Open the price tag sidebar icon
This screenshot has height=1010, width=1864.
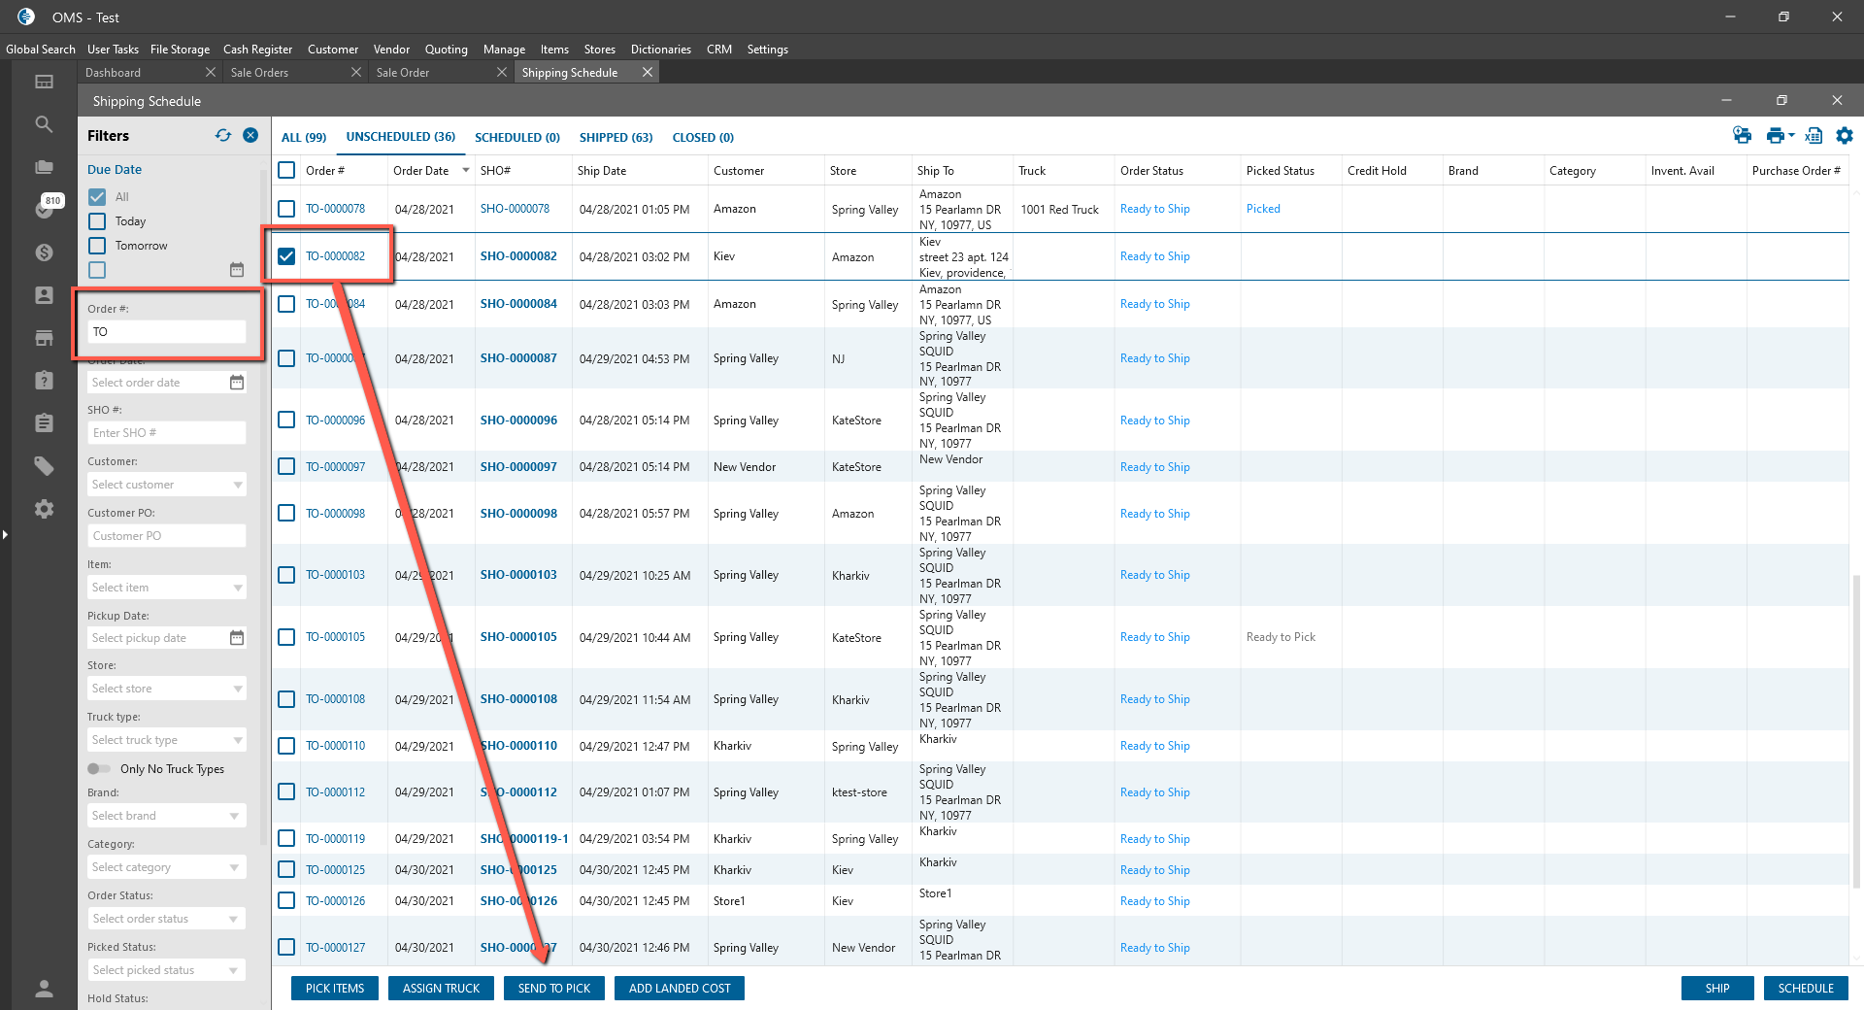pos(44,466)
